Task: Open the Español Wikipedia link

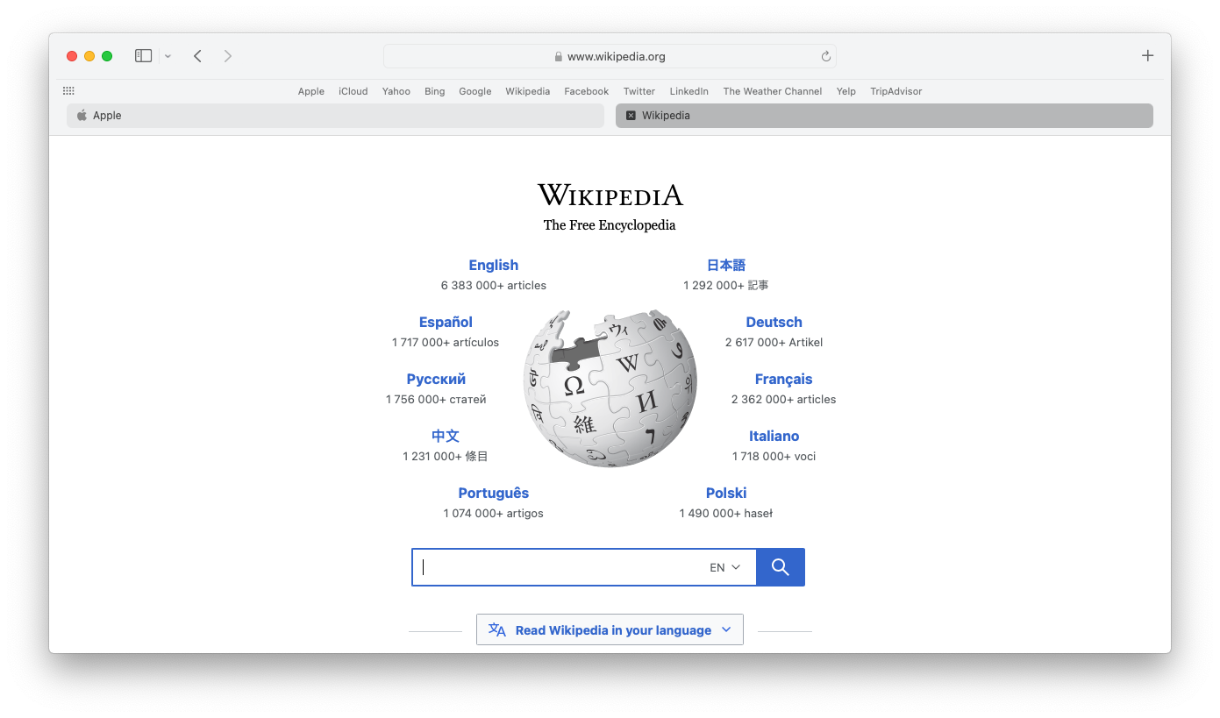Action: tap(446, 322)
